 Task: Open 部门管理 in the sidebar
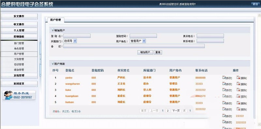tap(19, 43)
